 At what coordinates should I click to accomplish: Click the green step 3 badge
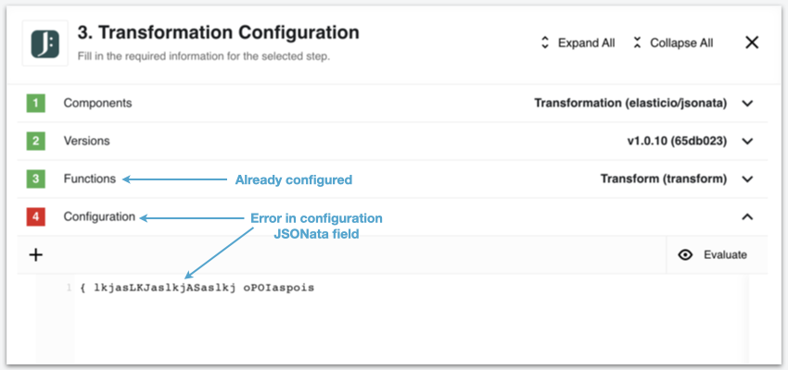coord(35,179)
